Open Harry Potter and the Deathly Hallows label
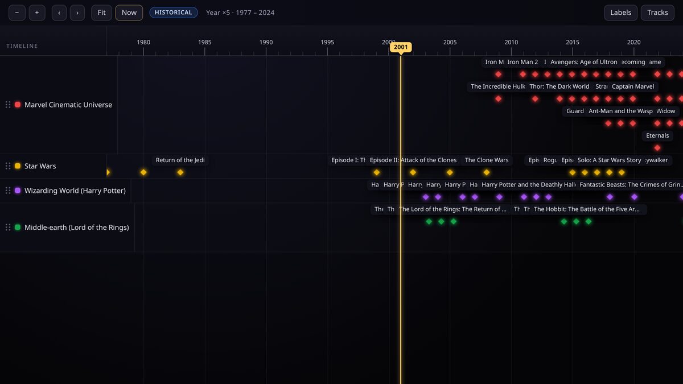 (x=529, y=184)
